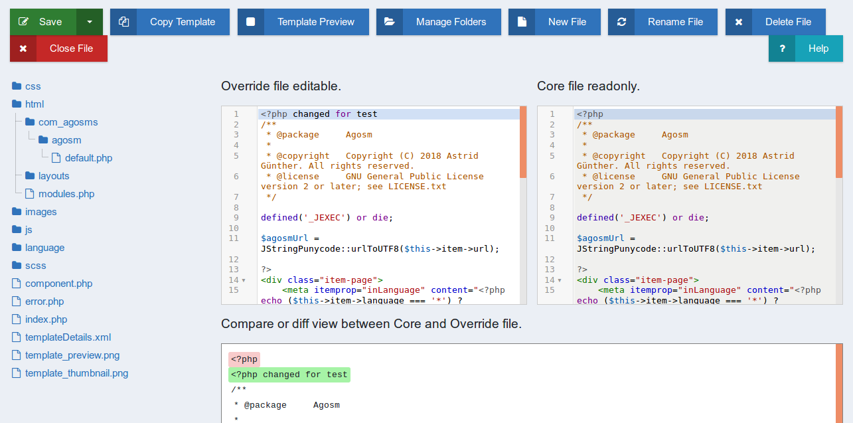Open templateDetails.xml file
The height and width of the screenshot is (423, 853).
point(68,337)
